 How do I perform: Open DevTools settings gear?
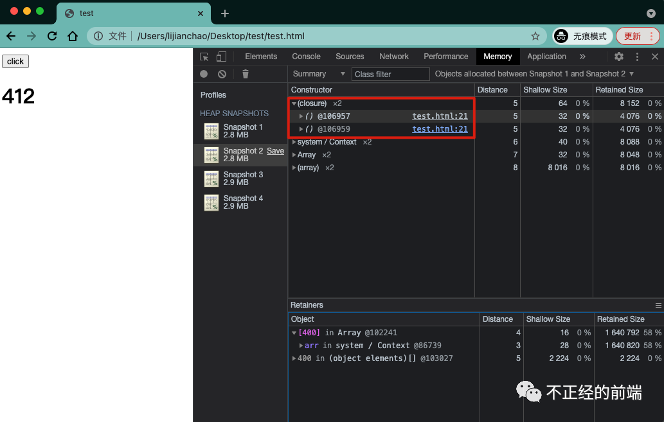coord(619,57)
